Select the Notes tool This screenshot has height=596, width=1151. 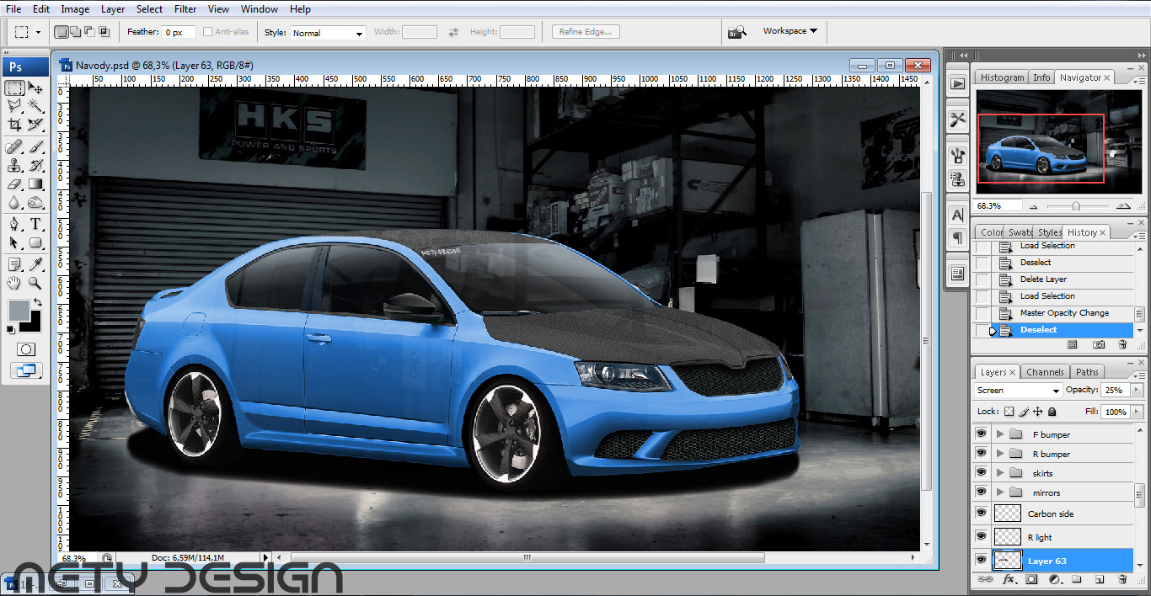(14, 264)
